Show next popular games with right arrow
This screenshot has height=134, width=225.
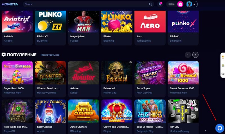pos(195,55)
